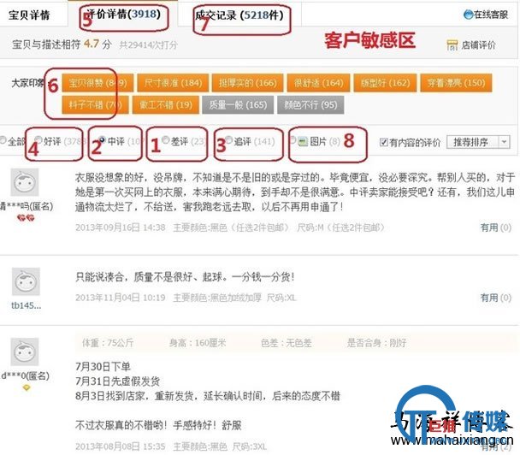The width and height of the screenshot is (520, 455).
Task: Click timestamp 2013年08月08日 15:35
Action: (120, 446)
